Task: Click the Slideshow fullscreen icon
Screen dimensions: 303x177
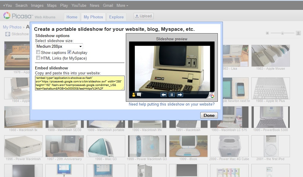Action: click(8, 34)
